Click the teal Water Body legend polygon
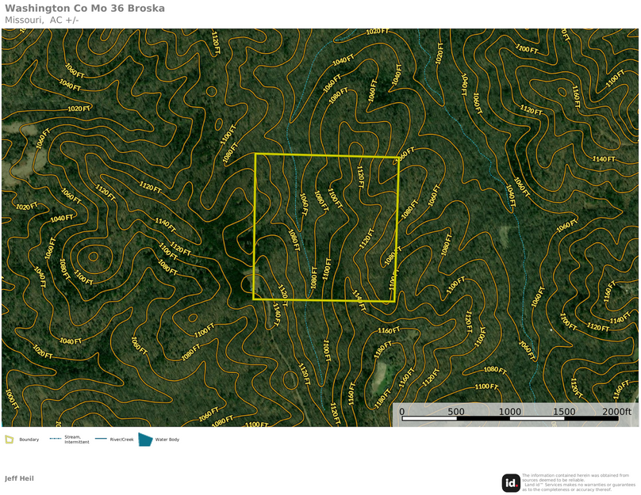 145,439
